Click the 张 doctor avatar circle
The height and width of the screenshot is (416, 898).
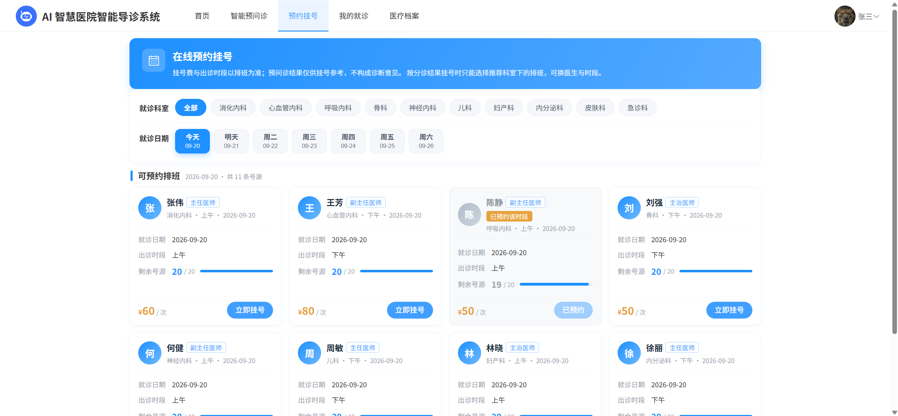[x=150, y=208]
